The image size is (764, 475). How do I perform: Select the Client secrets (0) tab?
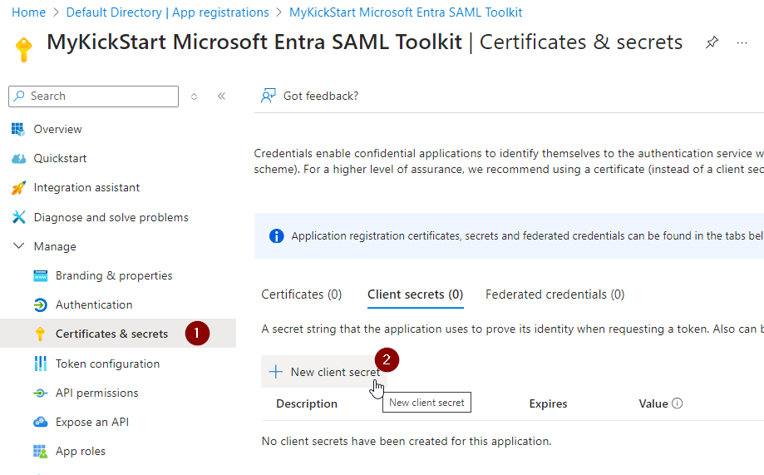pos(415,294)
